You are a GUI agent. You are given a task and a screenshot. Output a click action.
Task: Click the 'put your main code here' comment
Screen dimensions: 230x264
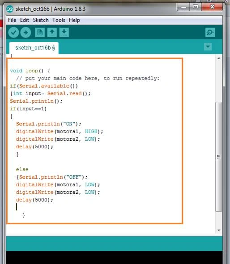pyautogui.click(x=88, y=78)
